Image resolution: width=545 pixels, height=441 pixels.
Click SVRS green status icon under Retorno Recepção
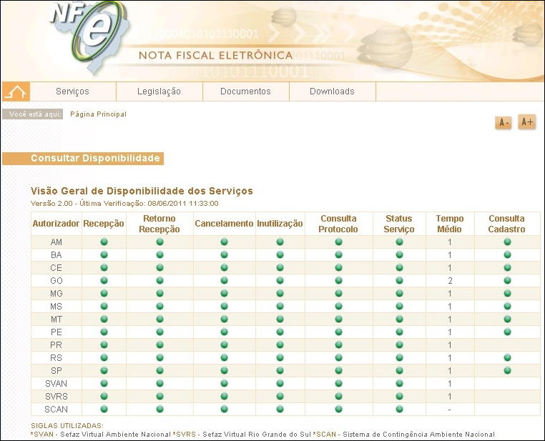(x=159, y=396)
